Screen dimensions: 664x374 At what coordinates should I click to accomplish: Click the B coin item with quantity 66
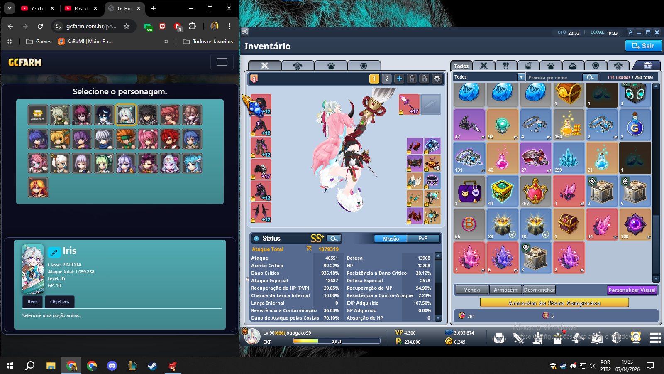469,224
